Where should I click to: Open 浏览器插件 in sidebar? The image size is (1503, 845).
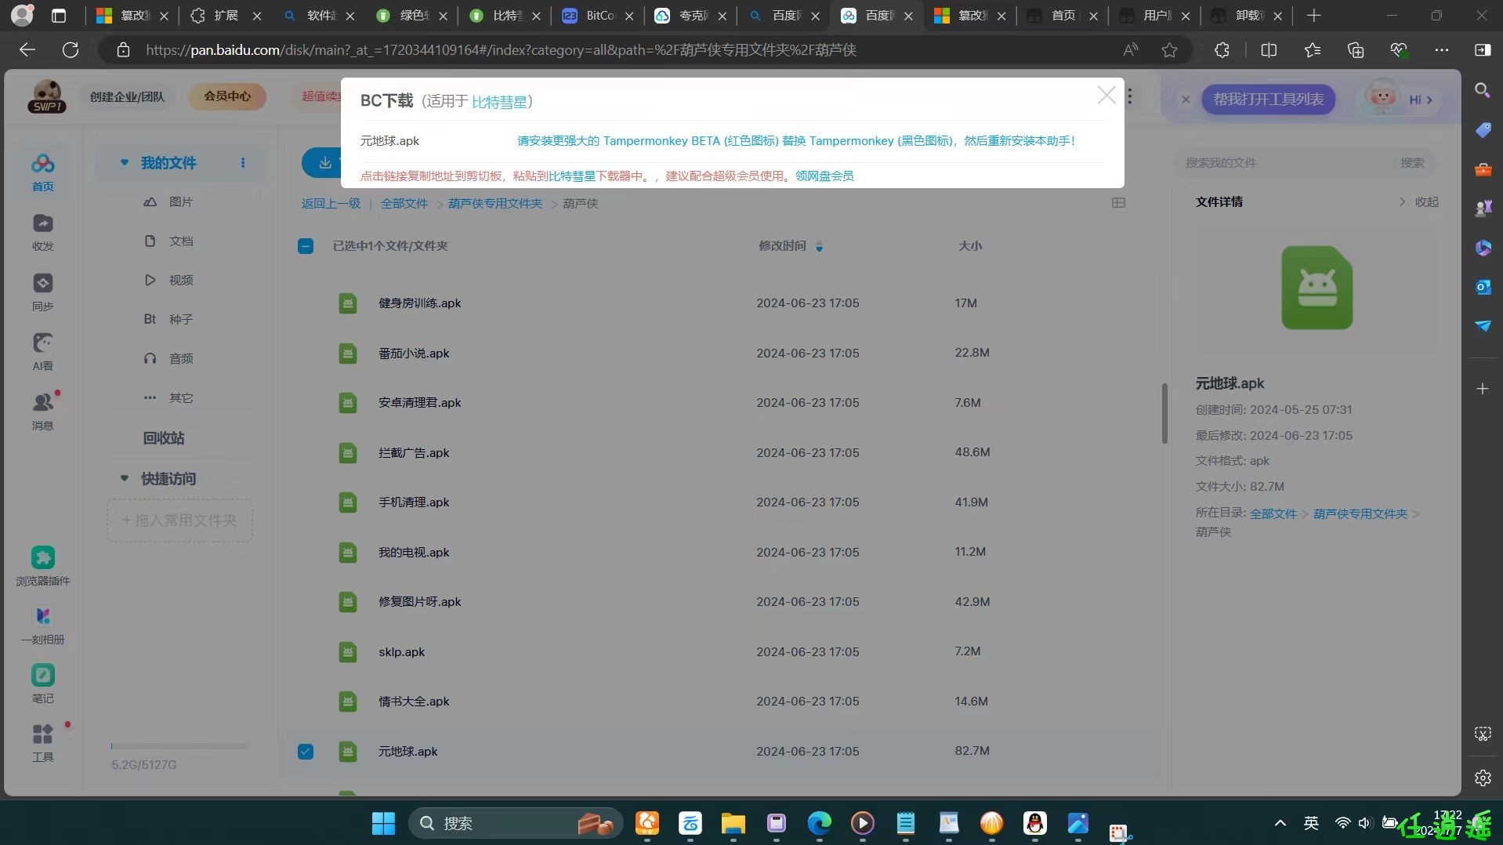pos(43,566)
